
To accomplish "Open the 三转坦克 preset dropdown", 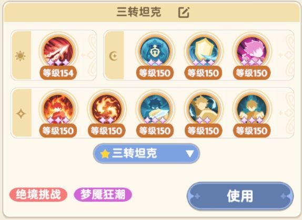I will (146, 154).
